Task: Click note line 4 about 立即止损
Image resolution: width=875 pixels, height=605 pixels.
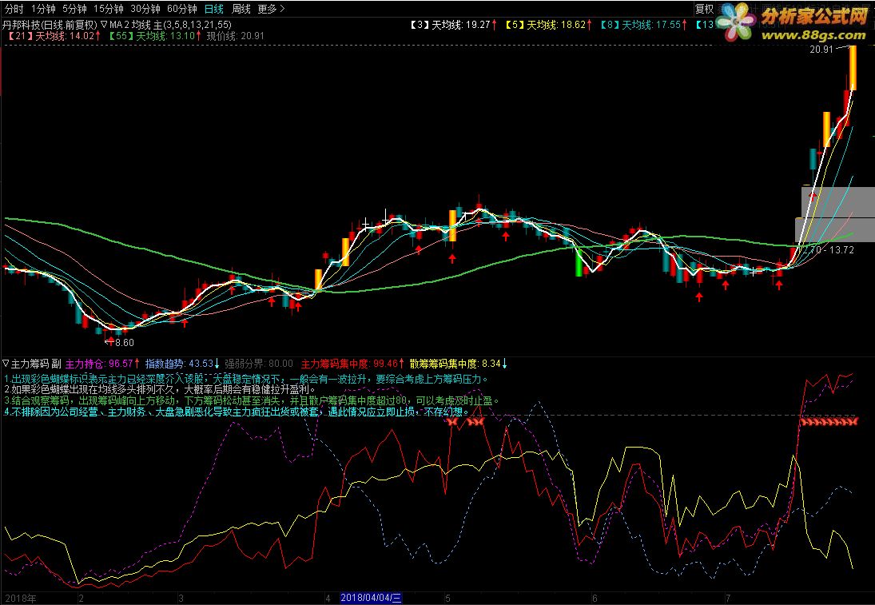Action: coord(236,412)
